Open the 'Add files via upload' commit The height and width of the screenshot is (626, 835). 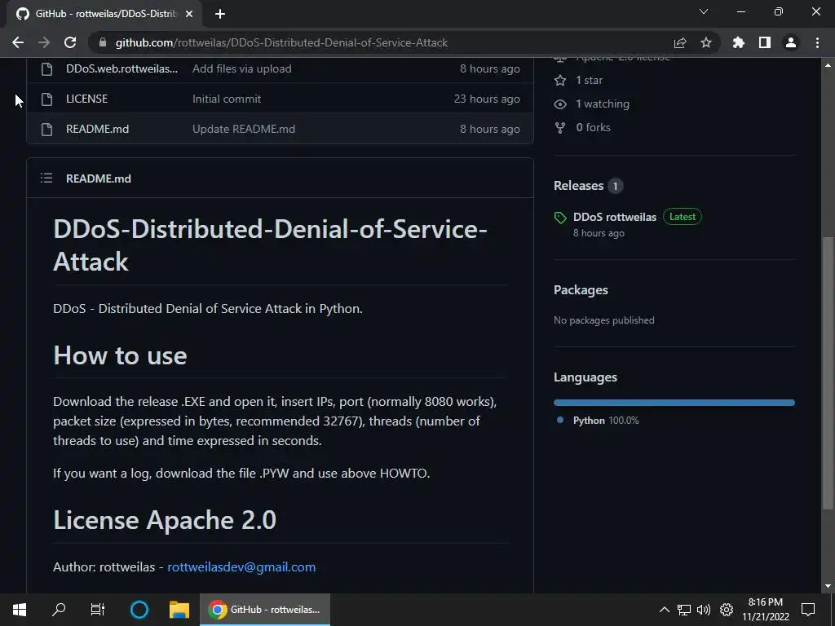pyautogui.click(x=241, y=68)
